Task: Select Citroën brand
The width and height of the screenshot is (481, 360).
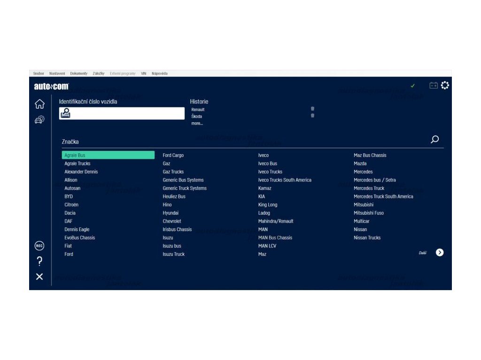Action: [71, 205]
